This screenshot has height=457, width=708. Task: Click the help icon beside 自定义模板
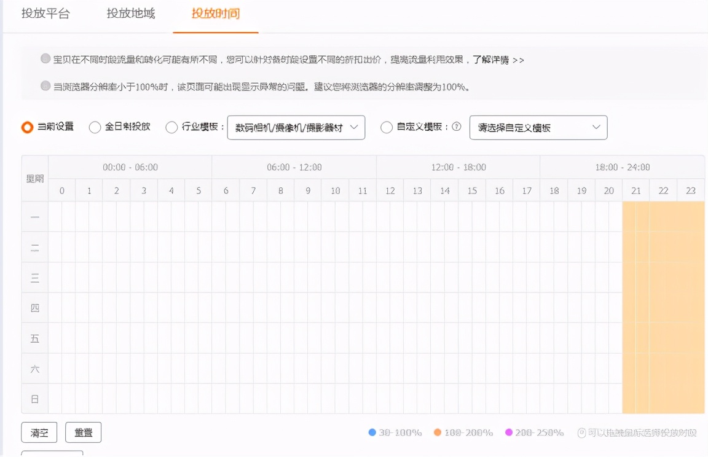pos(457,127)
